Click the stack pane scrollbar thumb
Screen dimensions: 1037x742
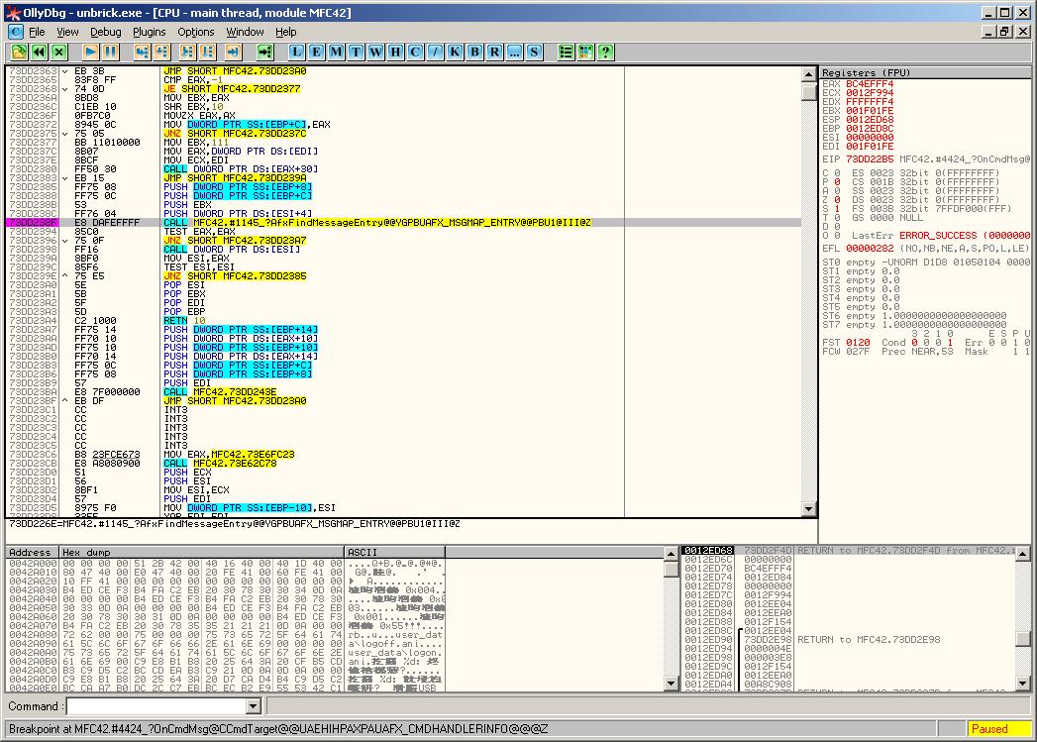point(1022,640)
